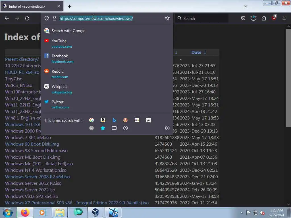Expand the list all tabs chevron
The height and width of the screenshot is (218, 291).
(x=245, y=6)
